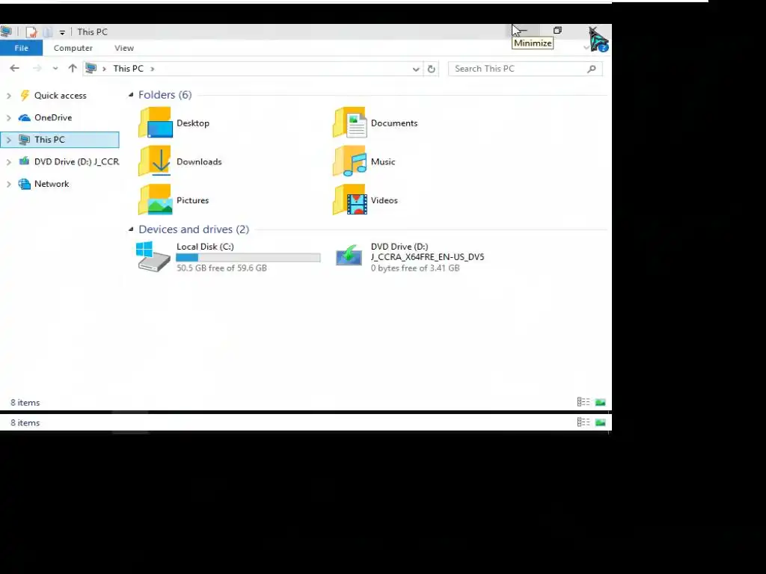Click the Folders (6) group header text
The image size is (766, 574).
[165, 95]
